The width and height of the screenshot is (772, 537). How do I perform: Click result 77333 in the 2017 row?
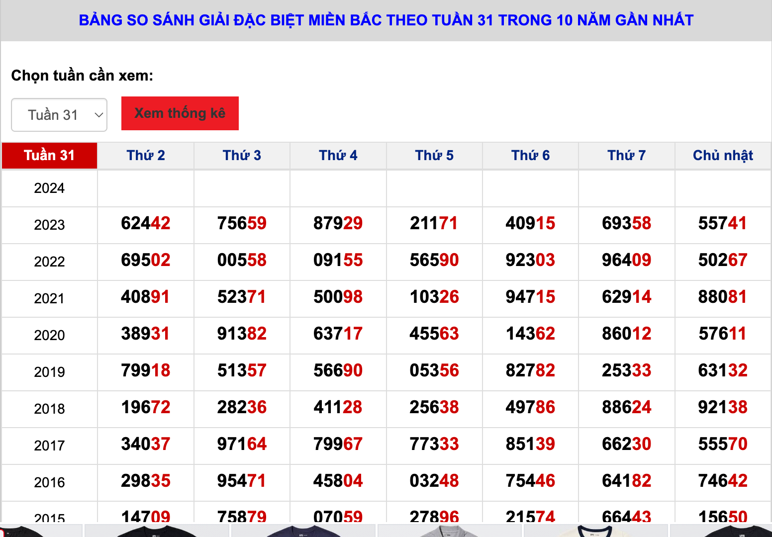point(434,444)
